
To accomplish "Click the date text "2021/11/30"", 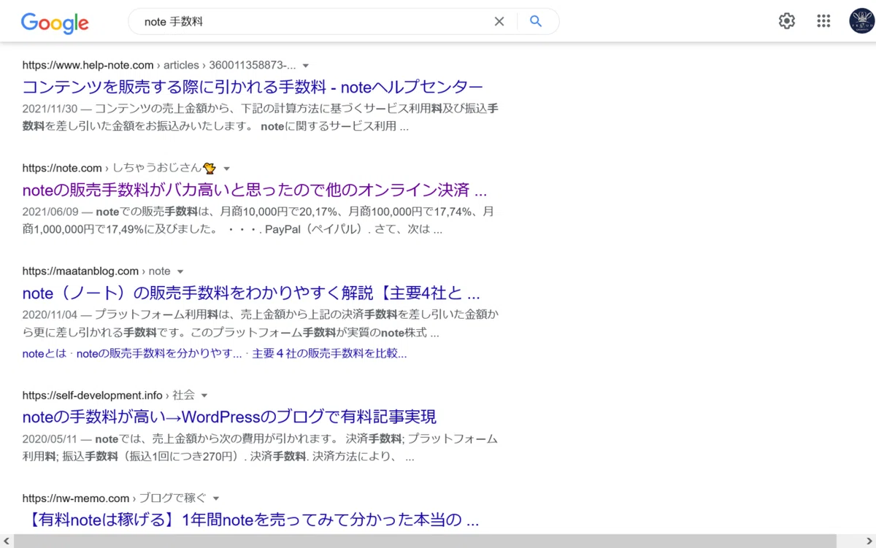I will coord(50,108).
